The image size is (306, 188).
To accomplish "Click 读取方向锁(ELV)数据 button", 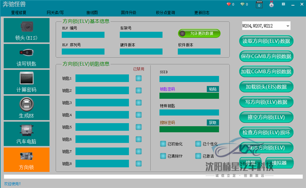I will point(266,41).
